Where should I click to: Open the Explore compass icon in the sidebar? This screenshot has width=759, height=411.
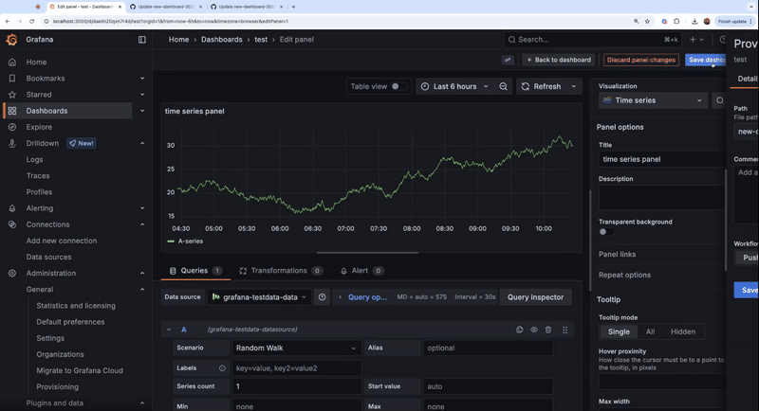[11, 127]
